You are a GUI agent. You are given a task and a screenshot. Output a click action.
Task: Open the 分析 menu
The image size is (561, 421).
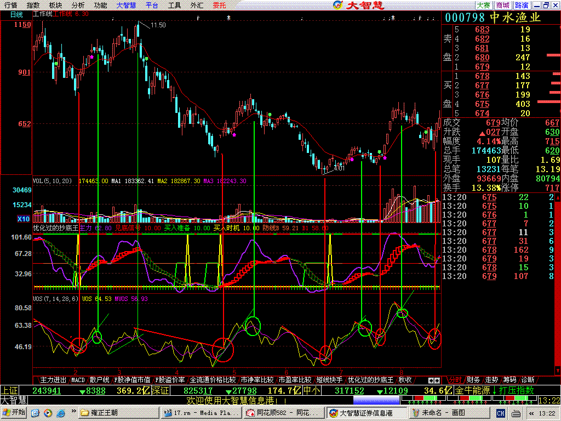tap(78, 5)
